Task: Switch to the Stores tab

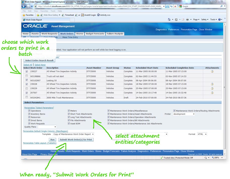Action: pos(80,34)
